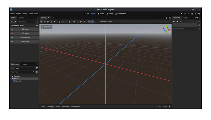The height and width of the screenshot is (120, 211).
Task: Open the Help menu
Action: (x=36, y=14)
